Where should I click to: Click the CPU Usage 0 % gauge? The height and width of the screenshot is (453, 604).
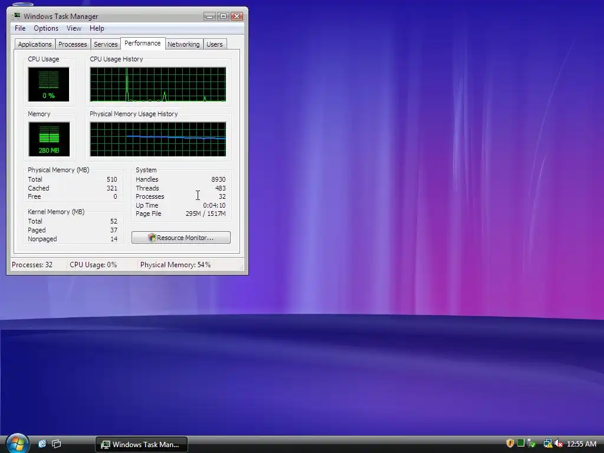coord(48,84)
